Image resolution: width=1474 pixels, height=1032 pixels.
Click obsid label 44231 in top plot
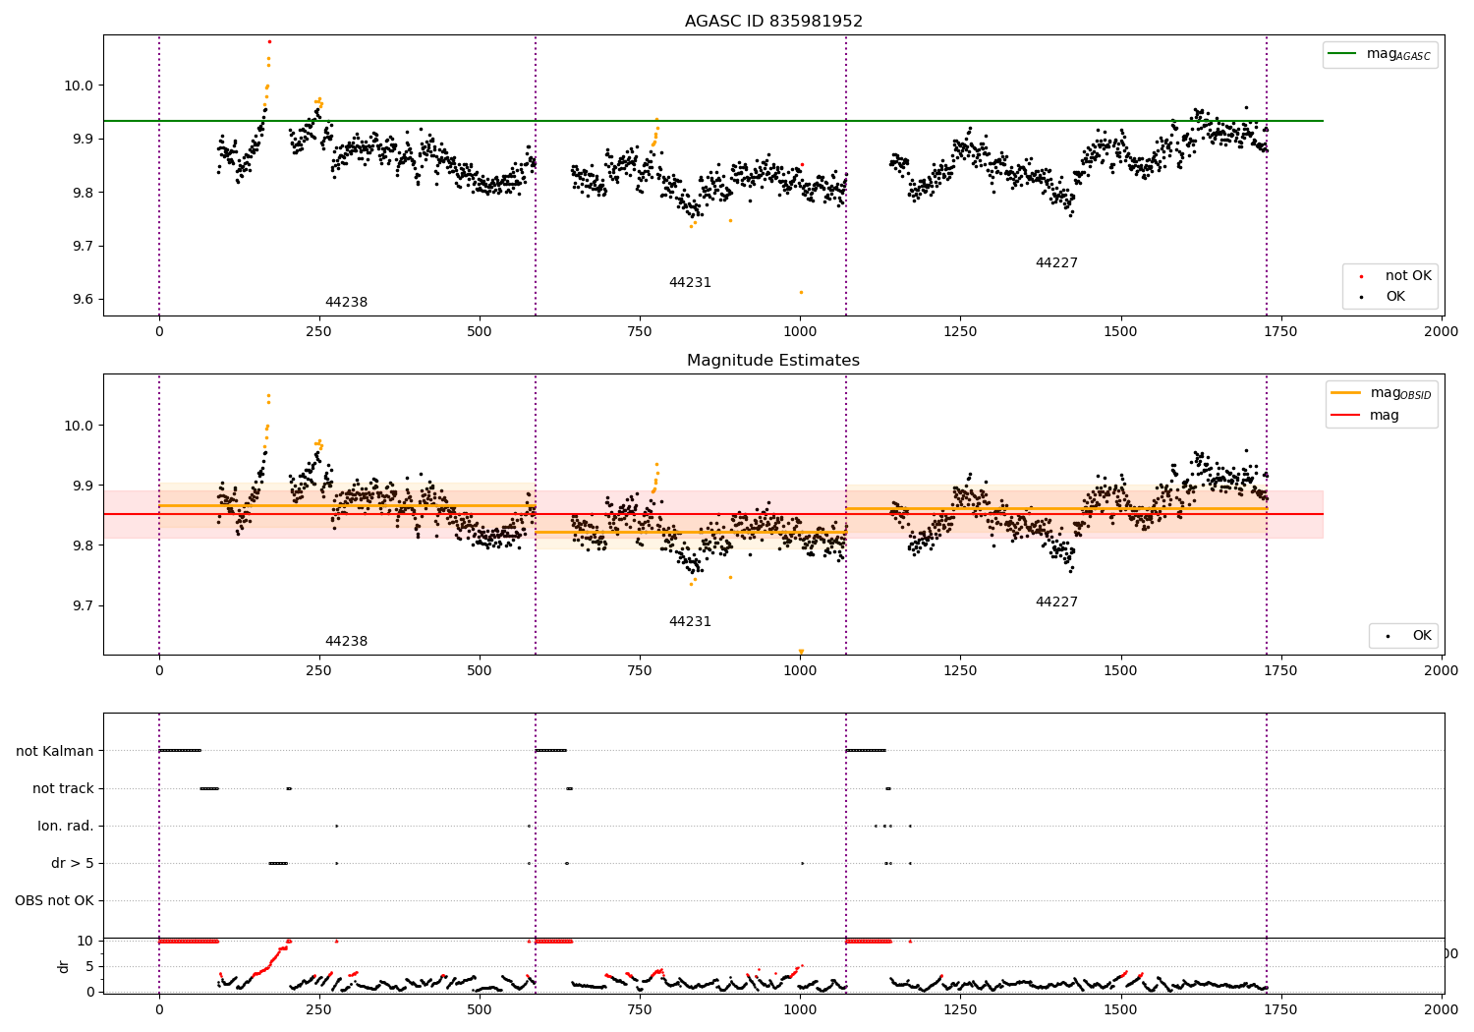pos(690,283)
